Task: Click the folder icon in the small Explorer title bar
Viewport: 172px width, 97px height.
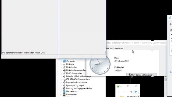Action: 118,86
